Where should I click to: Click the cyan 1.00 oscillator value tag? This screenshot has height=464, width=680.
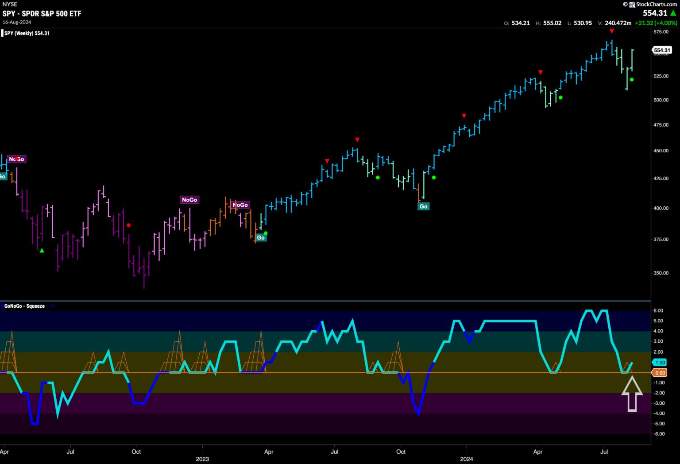pyautogui.click(x=660, y=363)
